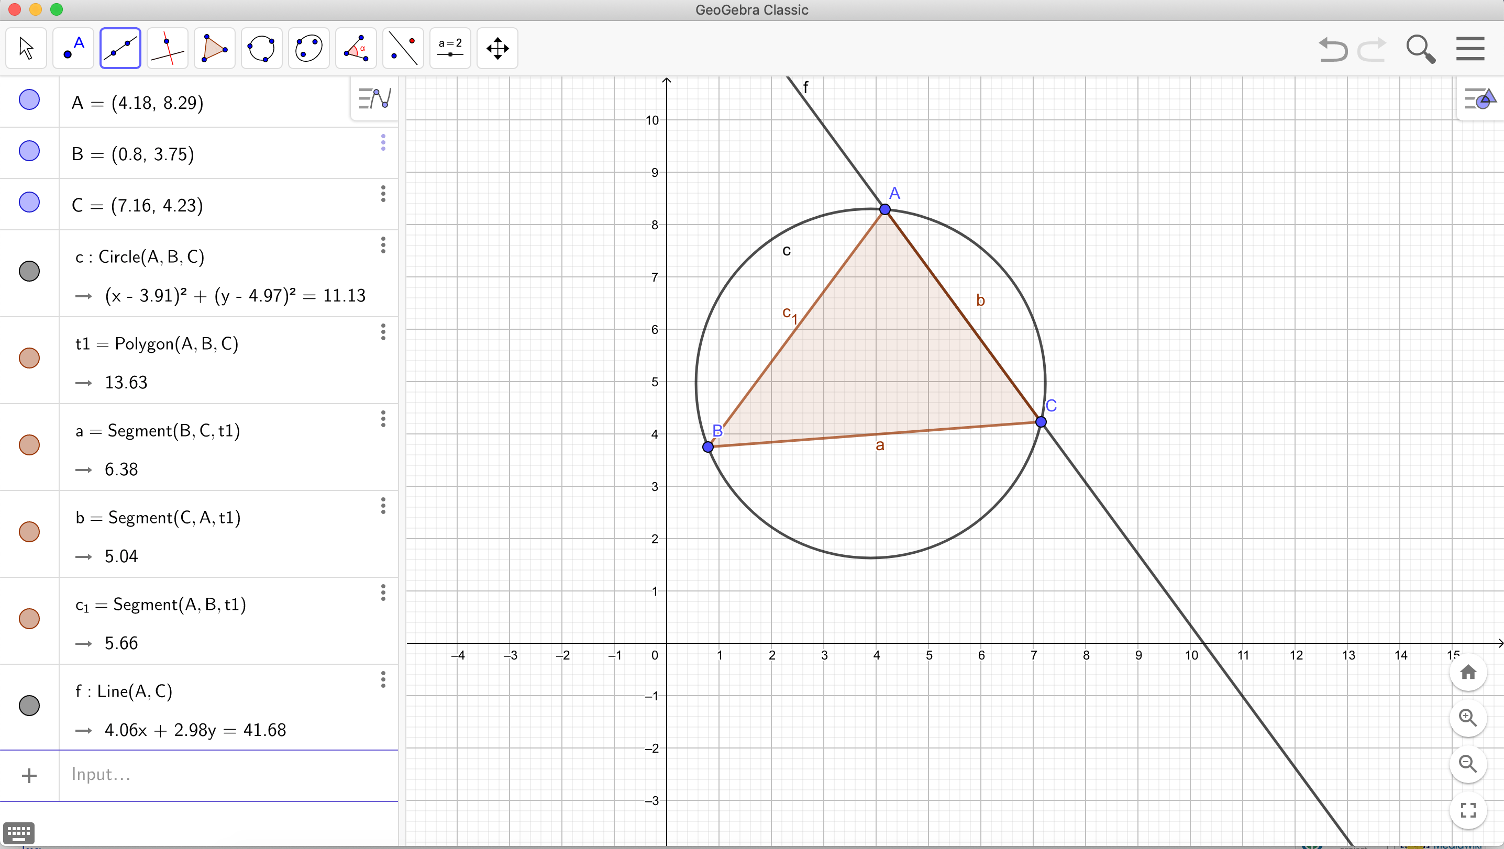
Task: Select the Perpendicular Line tool
Action: pyautogui.click(x=167, y=48)
